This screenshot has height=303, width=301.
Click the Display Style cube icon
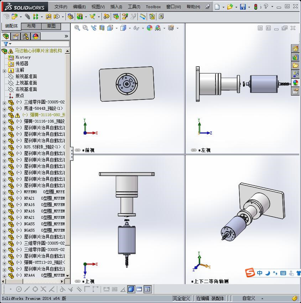(123, 28)
